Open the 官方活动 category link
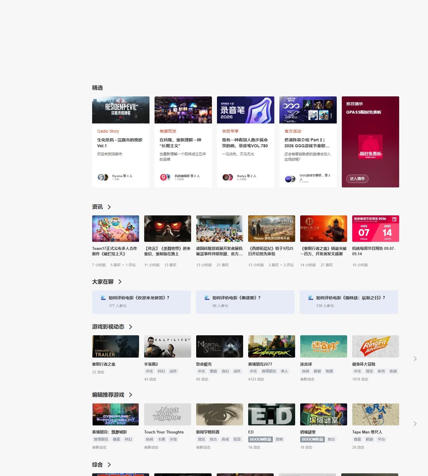The image size is (428, 476). pyautogui.click(x=293, y=131)
